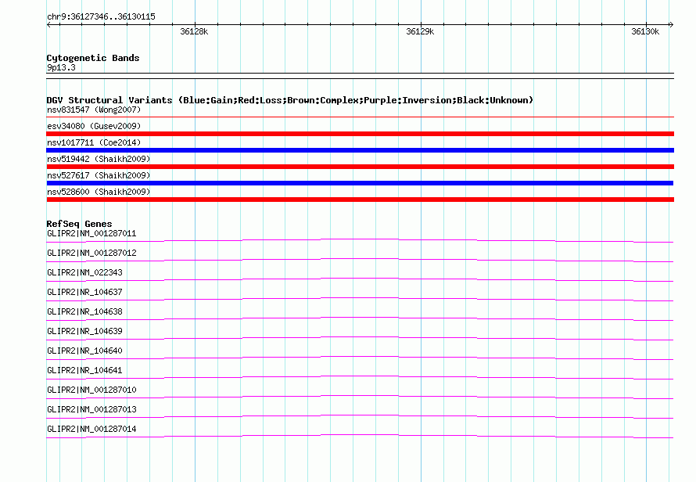
Task: Open transcript GLIPR2|NR_104639
Action: point(84,332)
